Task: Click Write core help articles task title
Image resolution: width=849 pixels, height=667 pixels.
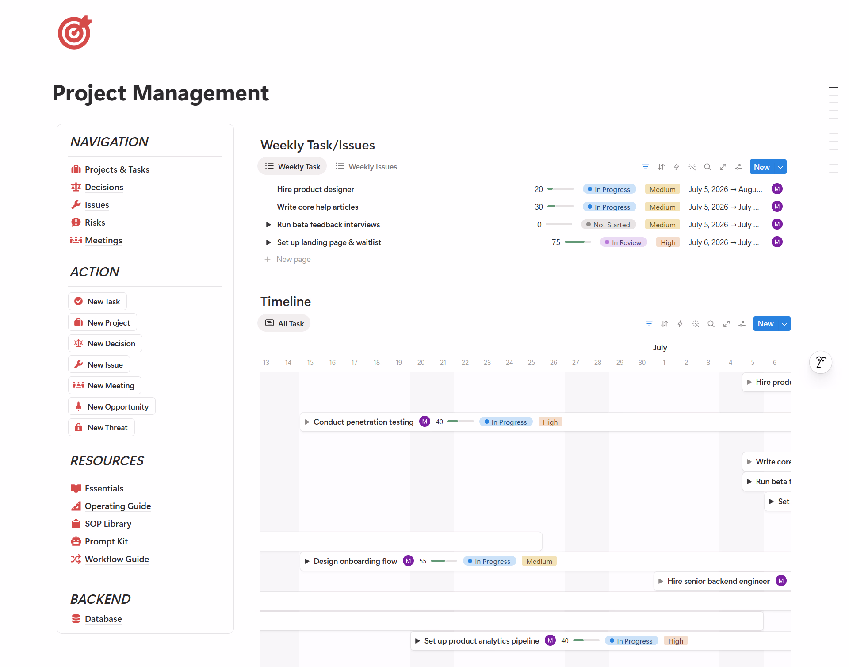Action: coord(317,207)
